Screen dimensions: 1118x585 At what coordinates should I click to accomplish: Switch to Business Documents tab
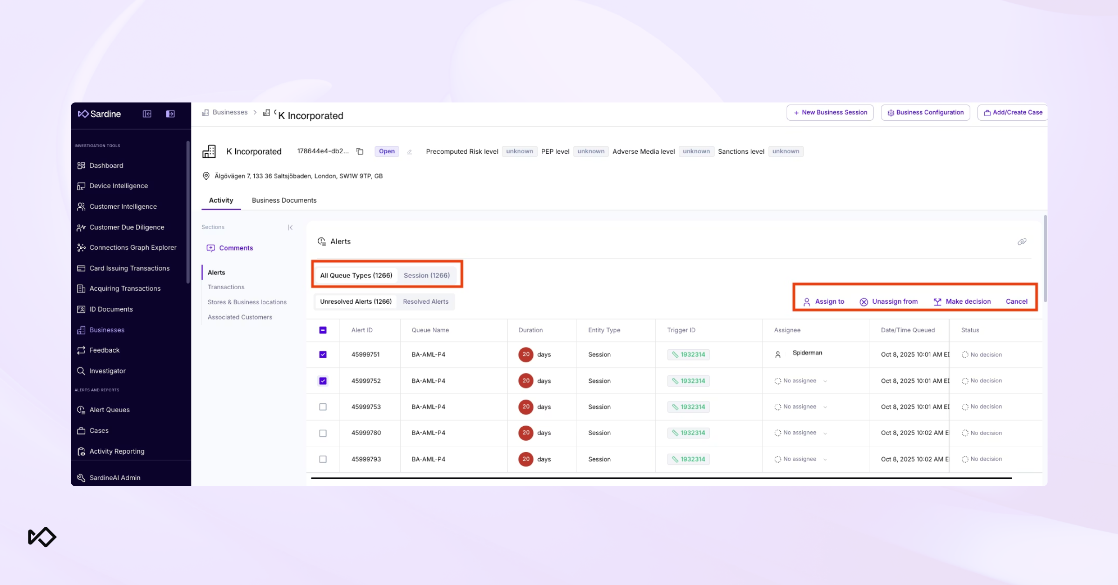284,200
